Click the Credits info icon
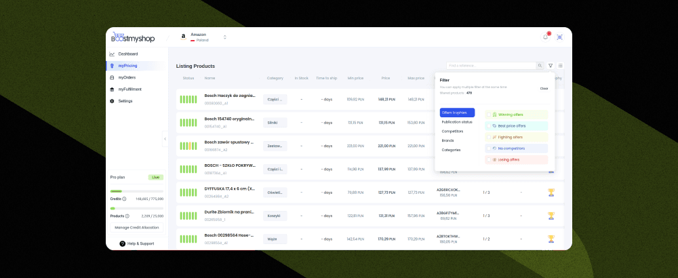 coord(124,199)
